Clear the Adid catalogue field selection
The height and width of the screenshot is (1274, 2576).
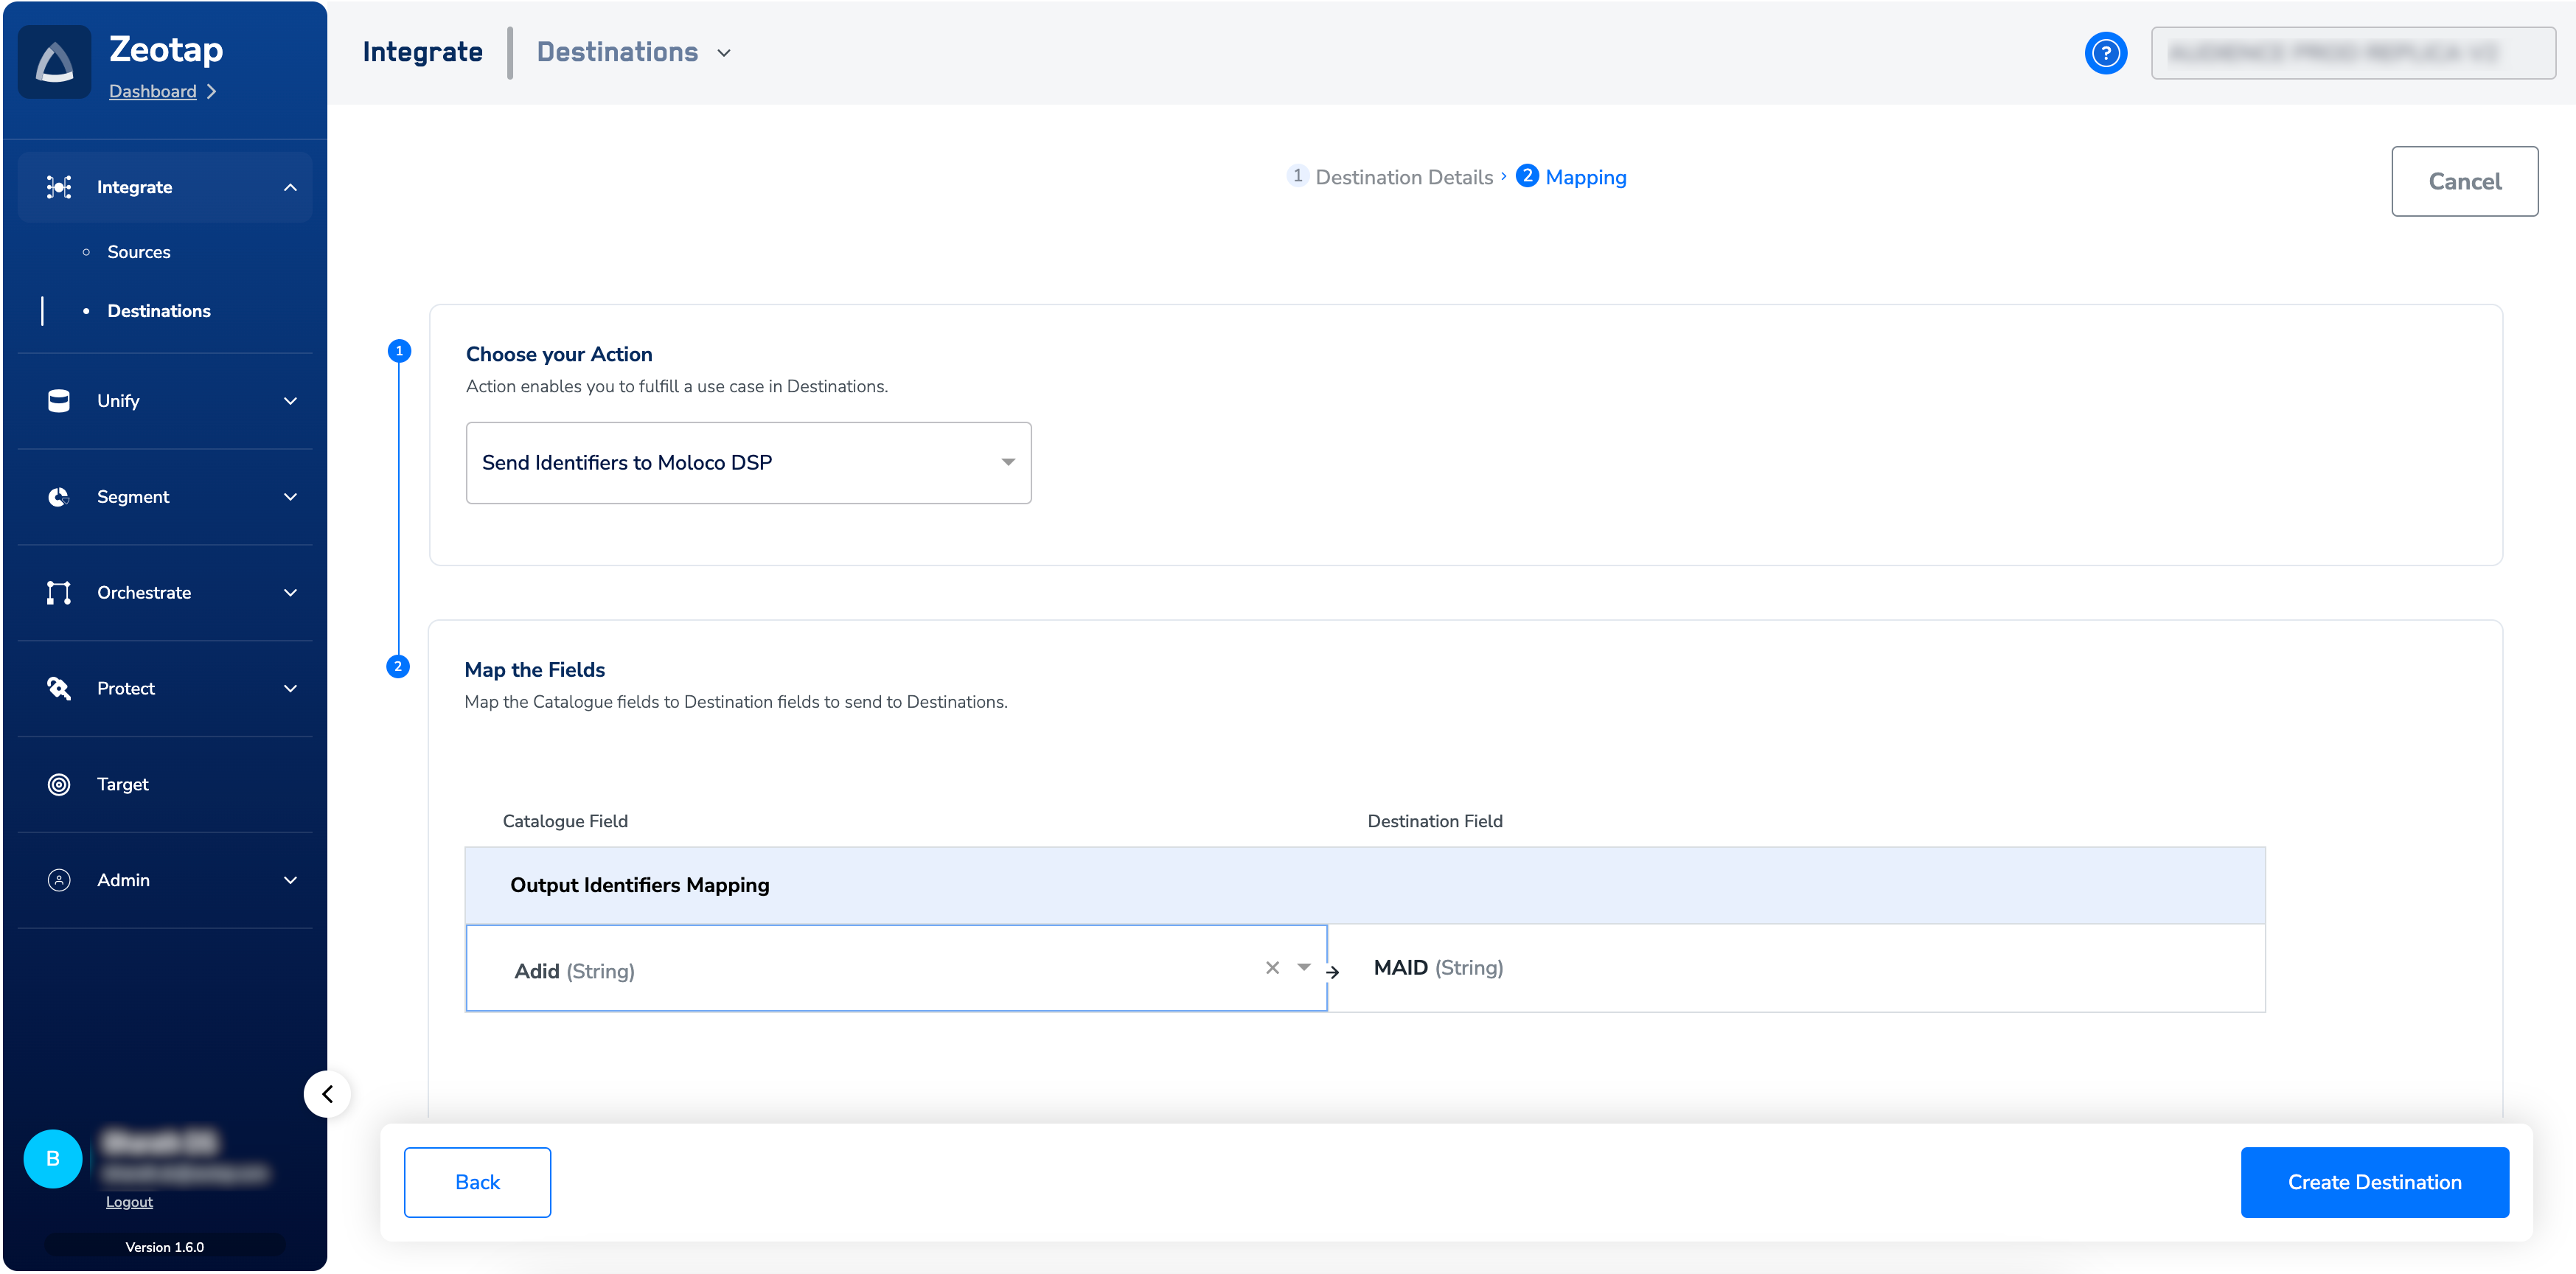pos(1272,967)
